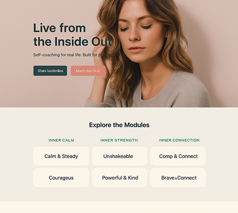This screenshot has width=238, height=213.
Task: Click the 'Explore the Modules' section title
Action: (119, 125)
